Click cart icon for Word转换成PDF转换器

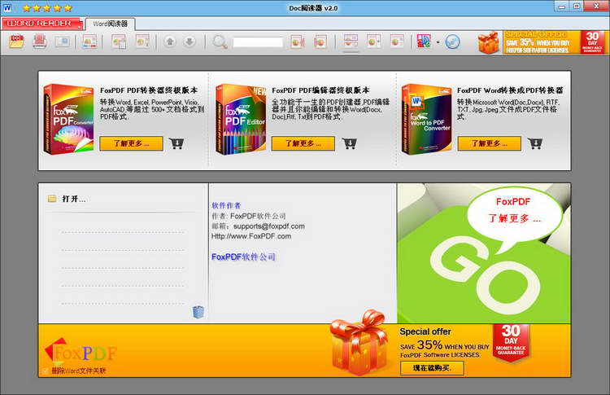pos(535,143)
